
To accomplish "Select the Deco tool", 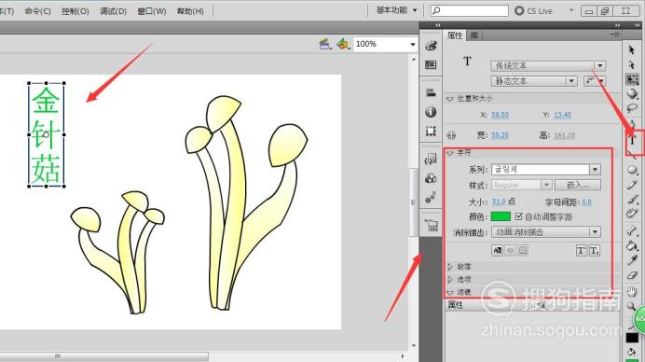I will point(632,214).
